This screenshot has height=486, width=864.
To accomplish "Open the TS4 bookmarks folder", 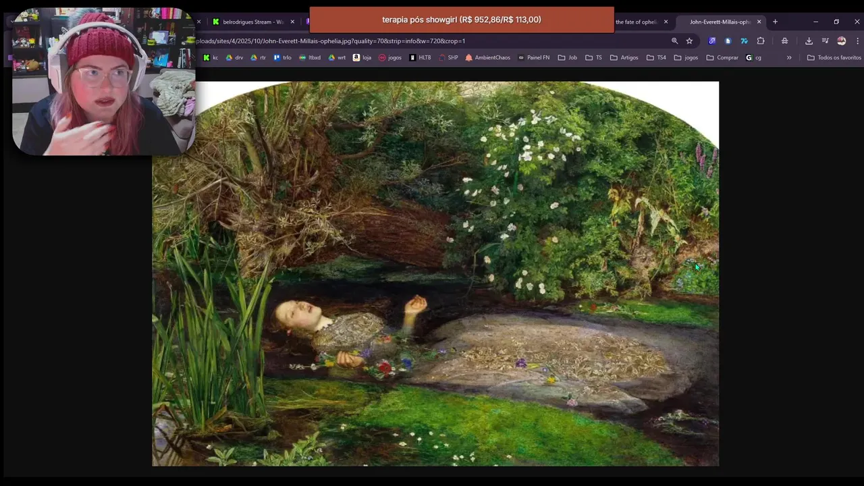I will 656,58.
